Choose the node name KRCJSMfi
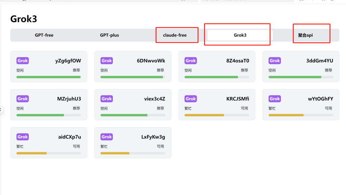This screenshot has height=195, width=346. pos(238,99)
